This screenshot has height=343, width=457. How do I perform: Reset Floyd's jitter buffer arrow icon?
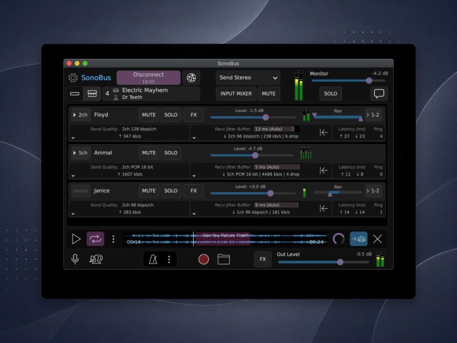pyautogui.click(x=323, y=133)
